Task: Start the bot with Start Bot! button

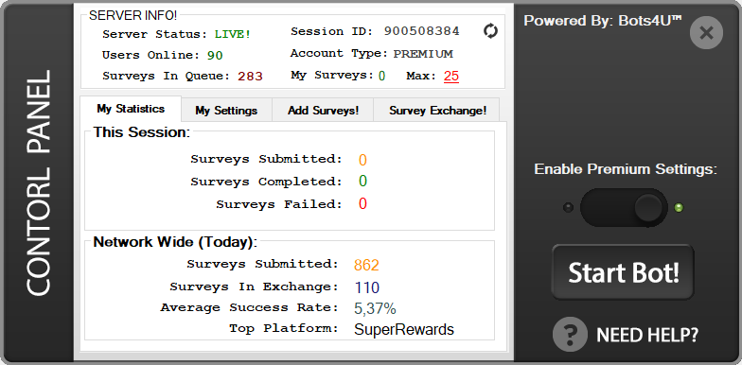Action: [x=623, y=272]
